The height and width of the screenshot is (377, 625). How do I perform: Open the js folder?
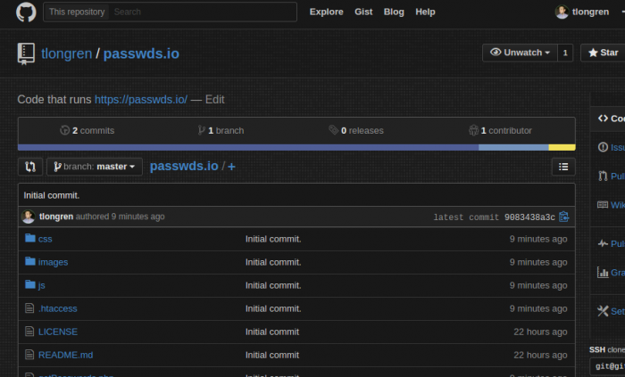[41, 285]
